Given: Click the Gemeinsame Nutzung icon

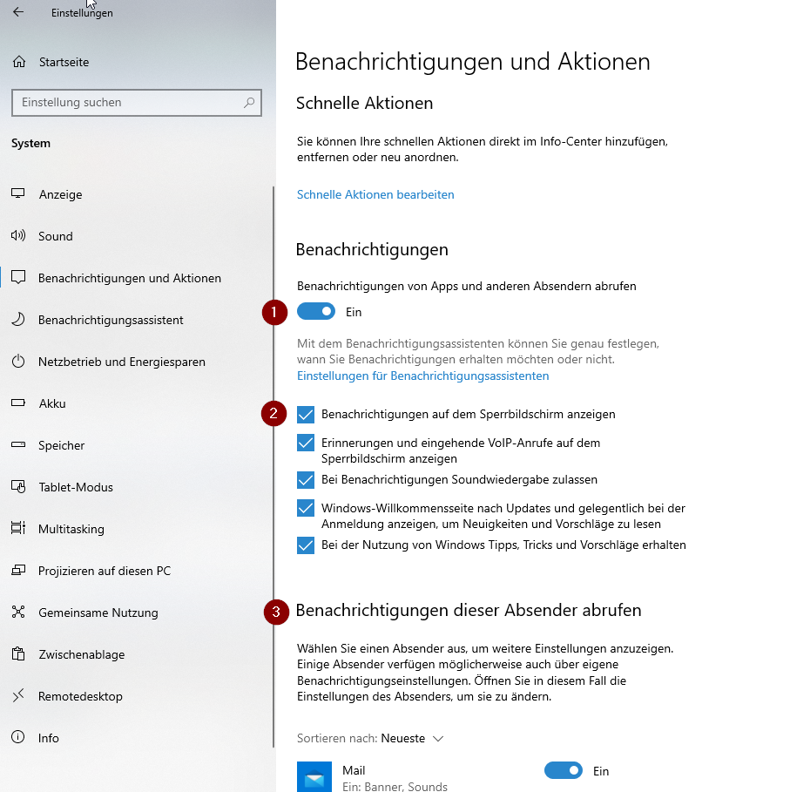Looking at the screenshot, I should [x=18, y=612].
